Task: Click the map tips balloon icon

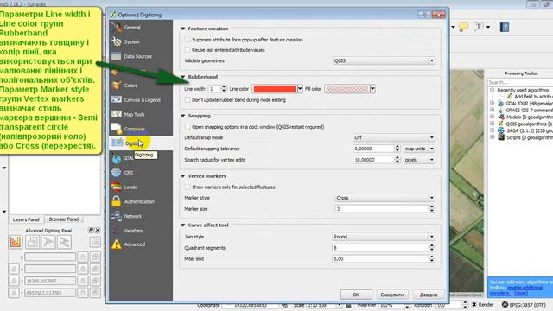Action: (463, 27)
